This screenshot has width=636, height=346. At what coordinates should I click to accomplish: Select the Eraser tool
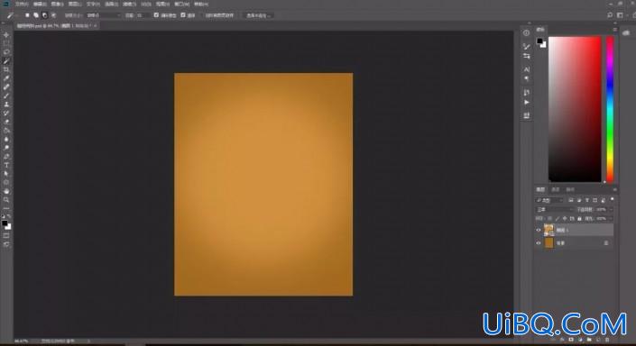point(6,122)
